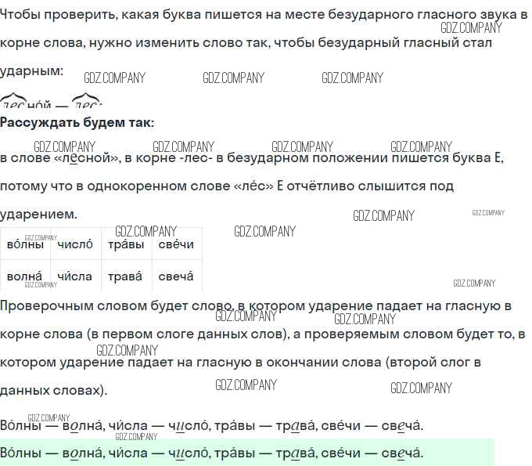Click the word «ударением.» ending the explanation
This screenshot has width=532, height=466.
[39, 214]
